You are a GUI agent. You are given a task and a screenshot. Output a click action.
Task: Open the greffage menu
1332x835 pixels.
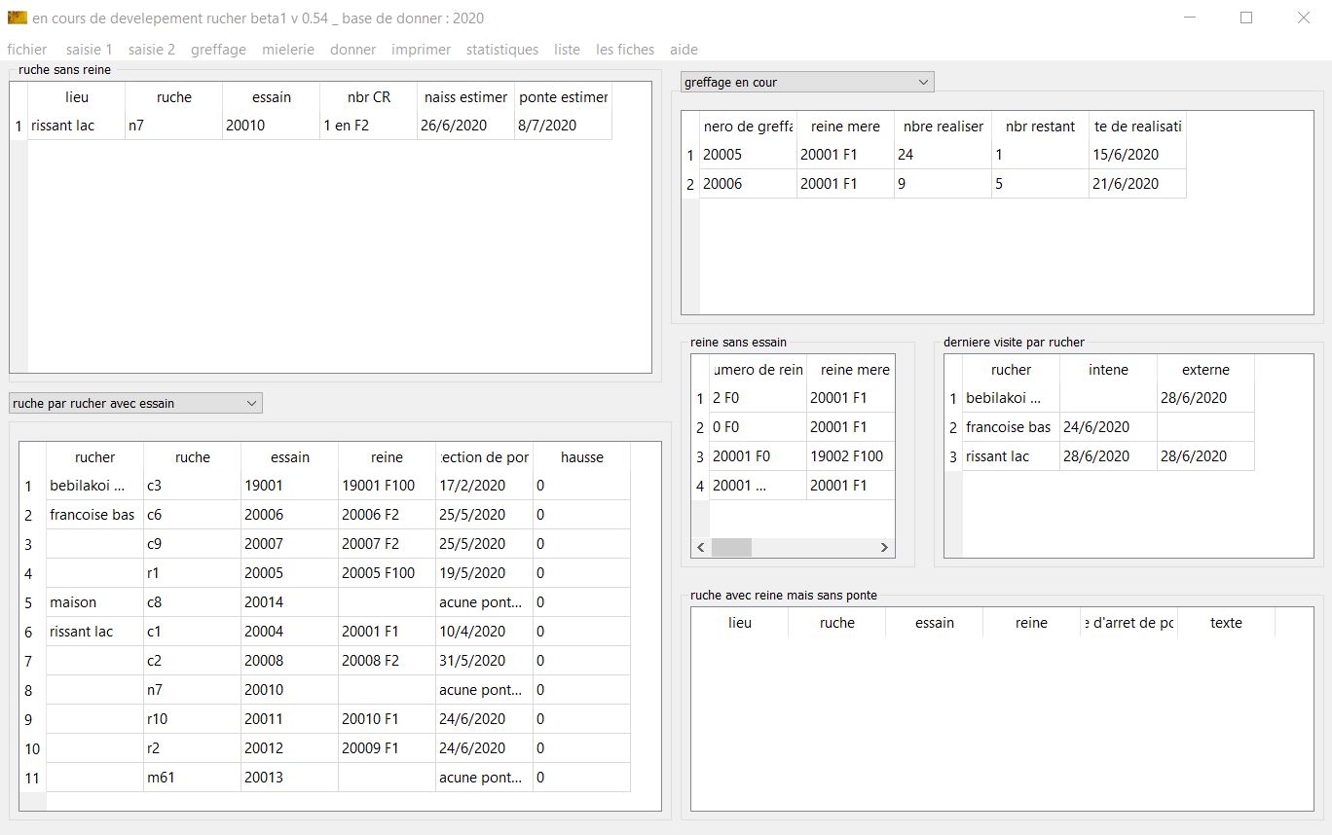pos(218,50)
